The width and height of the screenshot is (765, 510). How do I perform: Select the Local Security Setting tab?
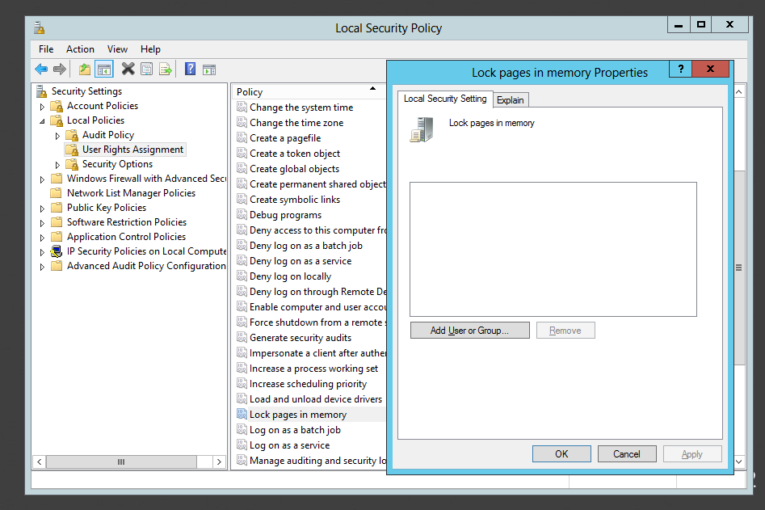(x=445, y=99)
